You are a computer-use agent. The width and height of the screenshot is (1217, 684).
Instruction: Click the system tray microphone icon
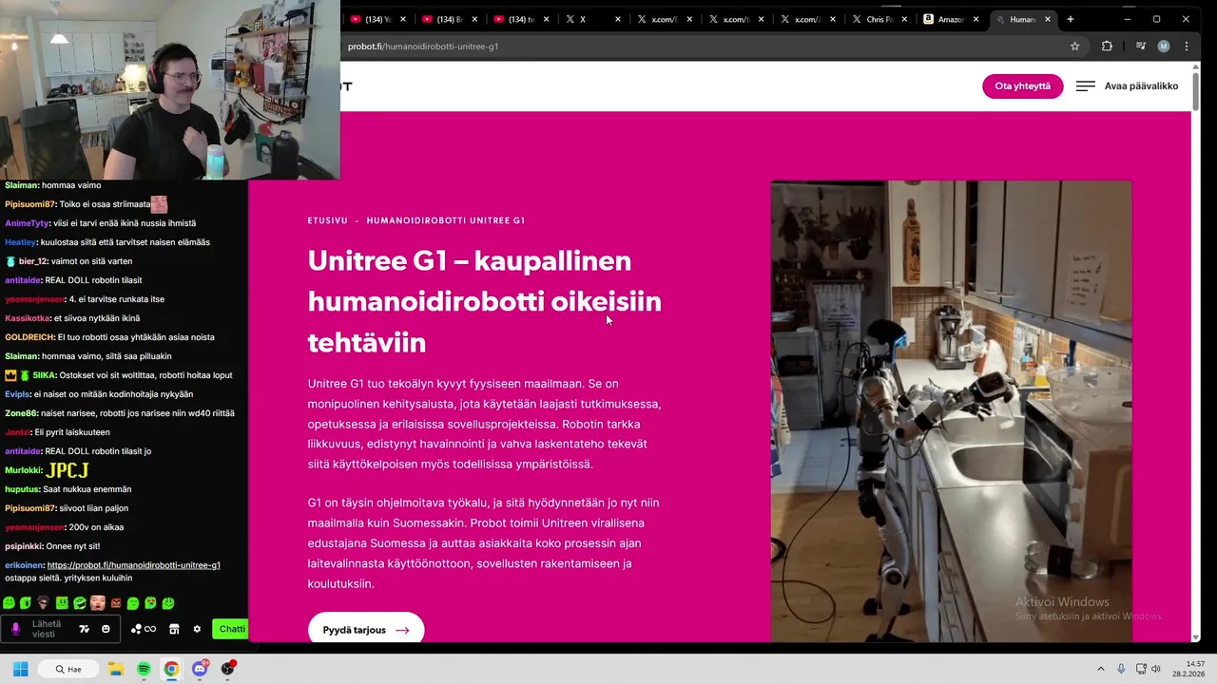click(1121, 669)
